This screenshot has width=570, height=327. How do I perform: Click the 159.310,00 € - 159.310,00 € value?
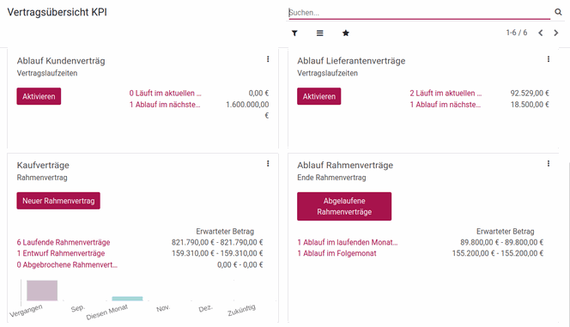coord(217,253)
